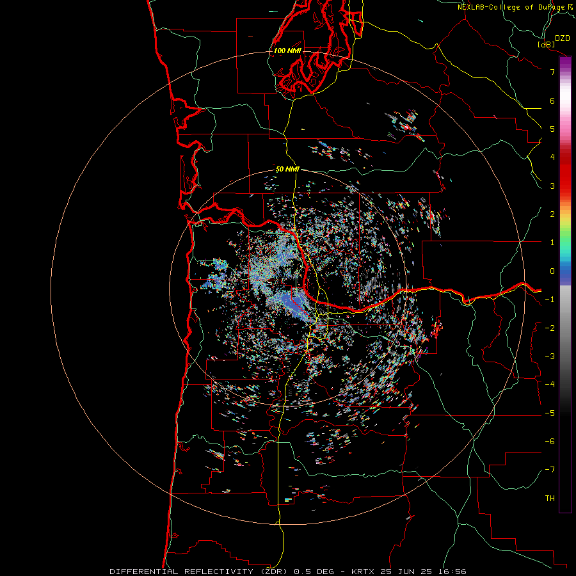576x576 pixels.
Task: Click the "0.5 DEG" elevation text
Action: pyautogui.click(x=314, y=572)
